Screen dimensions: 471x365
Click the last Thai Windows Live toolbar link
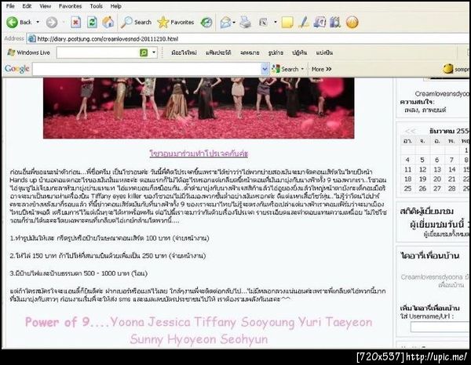(324, 52)
